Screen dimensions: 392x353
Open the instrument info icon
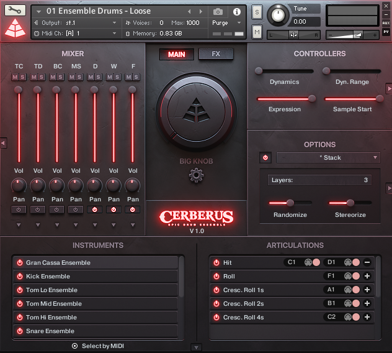tap(236, 12)
